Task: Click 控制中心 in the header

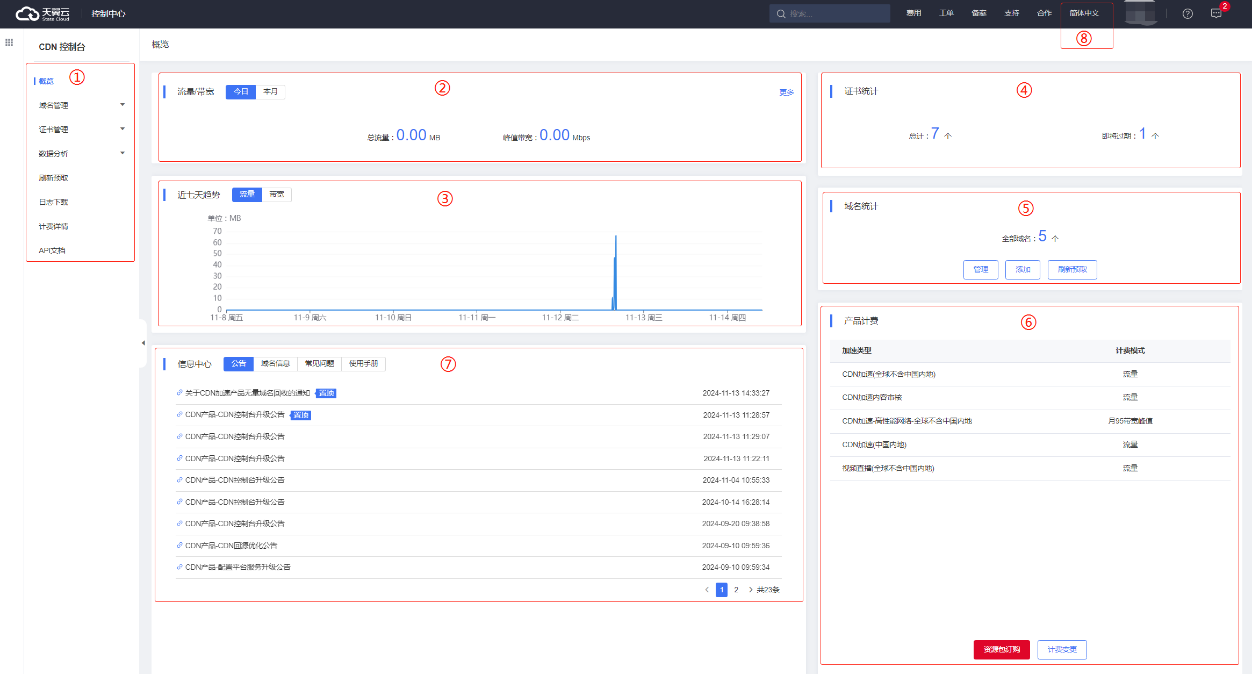Action: coord(108,14)
